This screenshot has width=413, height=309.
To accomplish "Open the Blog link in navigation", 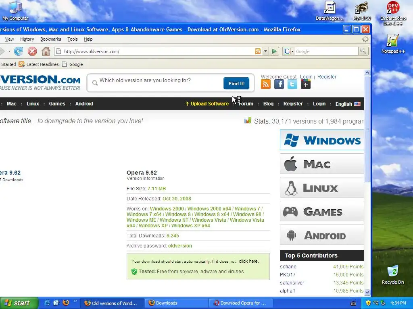I will click(x=268, y=104).
